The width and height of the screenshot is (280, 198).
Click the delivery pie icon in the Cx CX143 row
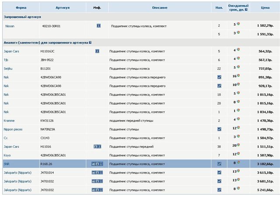click(238, 136)
